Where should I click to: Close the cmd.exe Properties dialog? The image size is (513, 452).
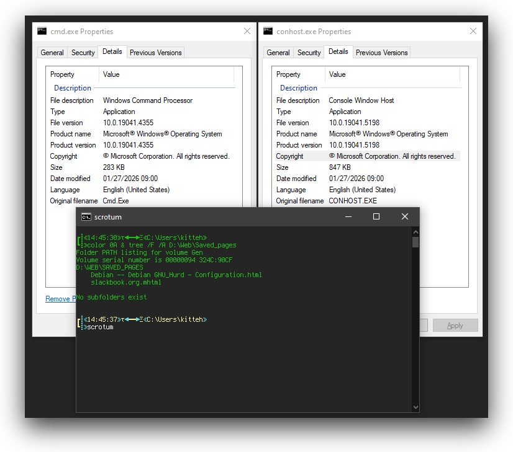(x=247, y=31)
